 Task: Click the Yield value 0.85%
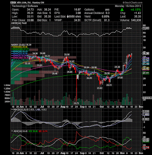pos(106,17)
